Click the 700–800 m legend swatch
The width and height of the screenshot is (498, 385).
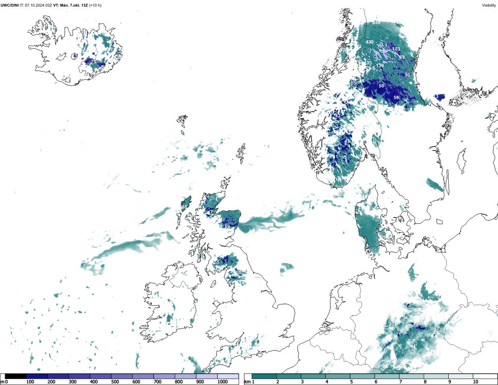[x=164, y=376]
